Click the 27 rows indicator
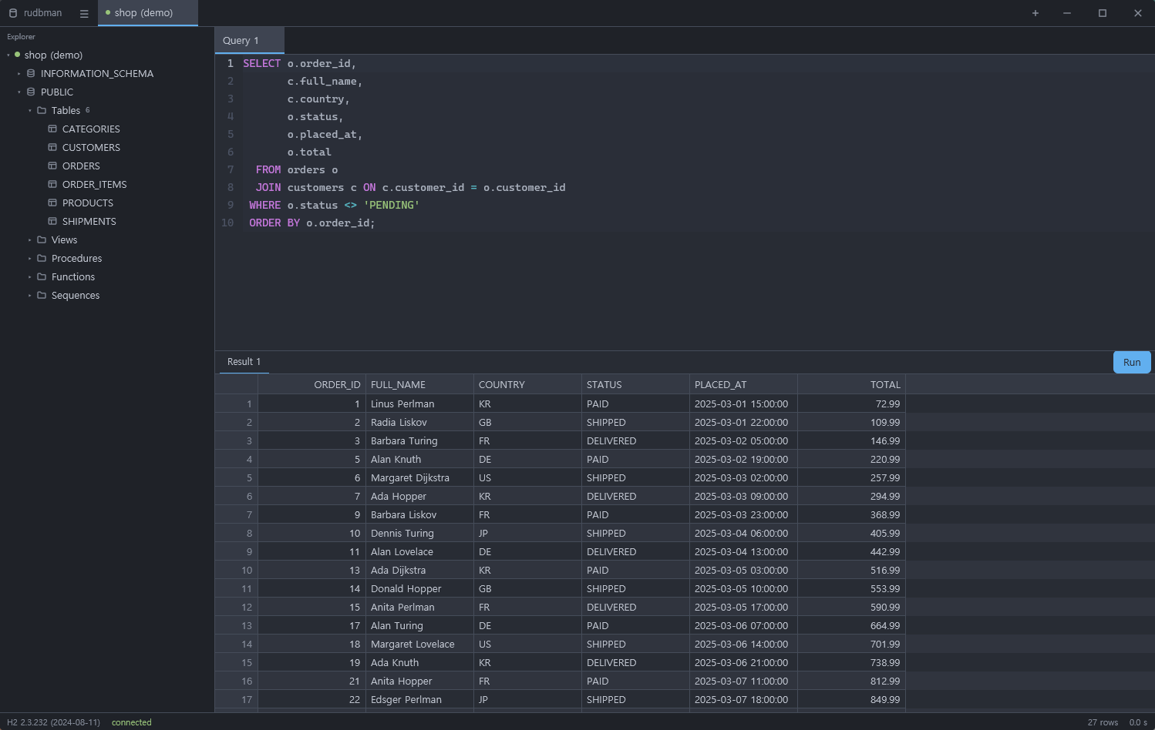This screenshot has width=1155, height=730. (1103, 722)
